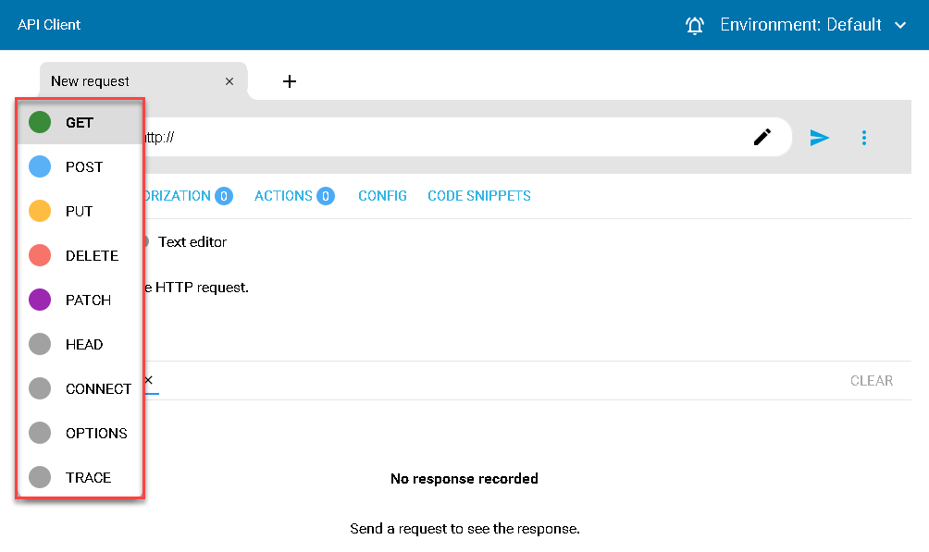Click the notification bell icon
This screenshot has height=552, width=929.
(x=694, y=25)
